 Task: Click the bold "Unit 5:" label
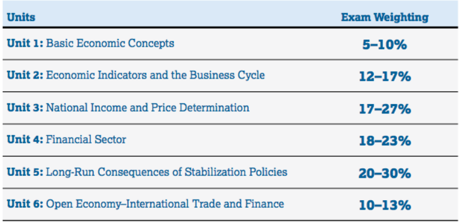click(25, 172)
